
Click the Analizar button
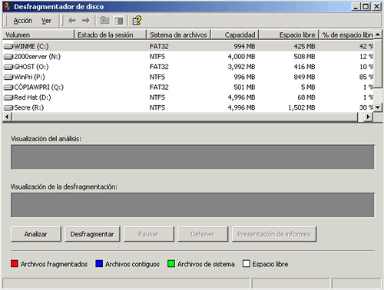coord(36,234)
